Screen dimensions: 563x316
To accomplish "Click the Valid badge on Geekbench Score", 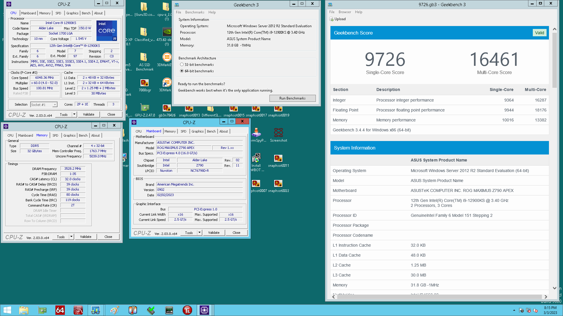I will tap(539, 33).
